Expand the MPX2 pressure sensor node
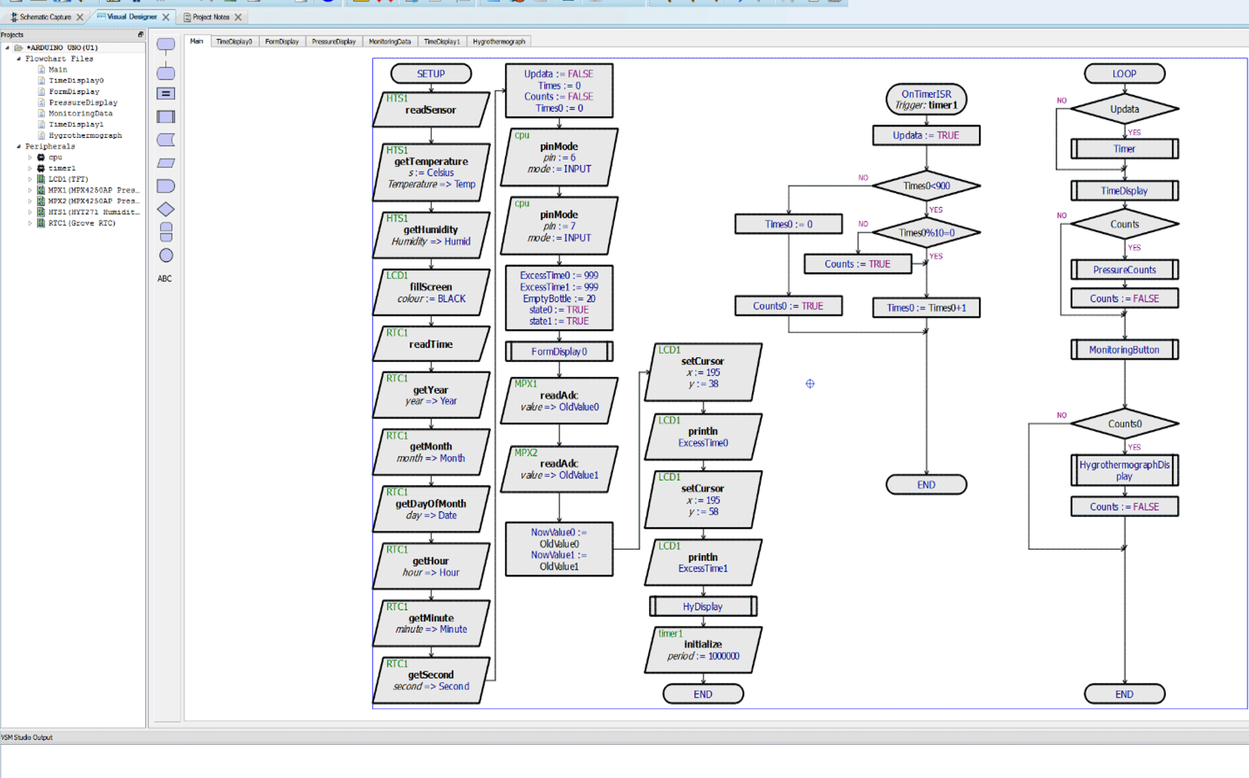This screenshot has width=1249, height=778. coord(30,201)
